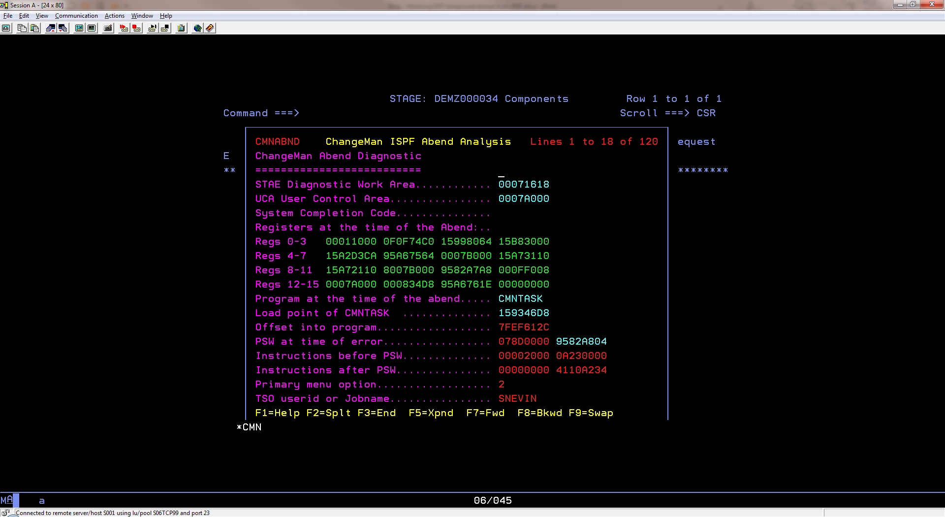Screen dimensions: 945x517
Task: Click F5=Xpnd function key label
Action: (431, 413)
